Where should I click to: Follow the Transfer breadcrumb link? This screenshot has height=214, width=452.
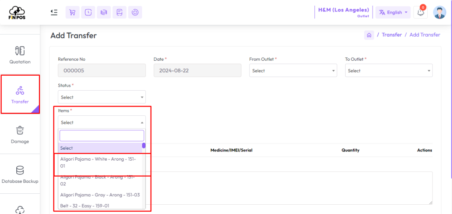pos(392,35)
